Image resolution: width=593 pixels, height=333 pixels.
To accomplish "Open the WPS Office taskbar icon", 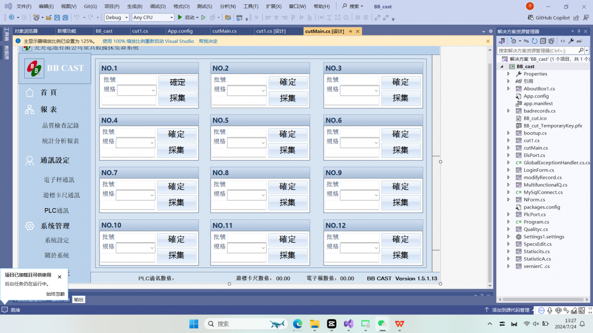I will tap(399, 323).
